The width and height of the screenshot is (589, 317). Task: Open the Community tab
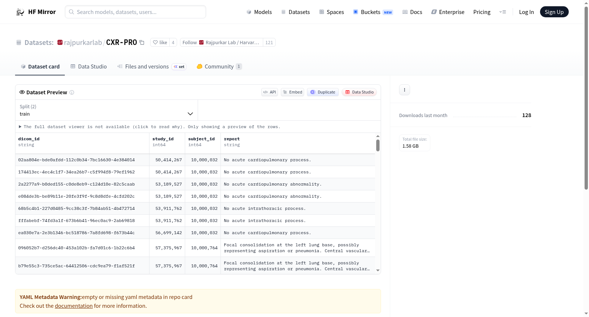[219, 67]
